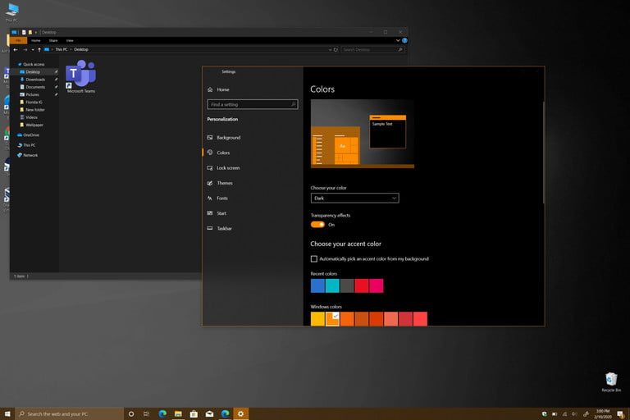Viewport: 630px width, 420px height.
Task: Select Microsoft Teams shortcut in File Explorer
Action: [x=80, y=77]
